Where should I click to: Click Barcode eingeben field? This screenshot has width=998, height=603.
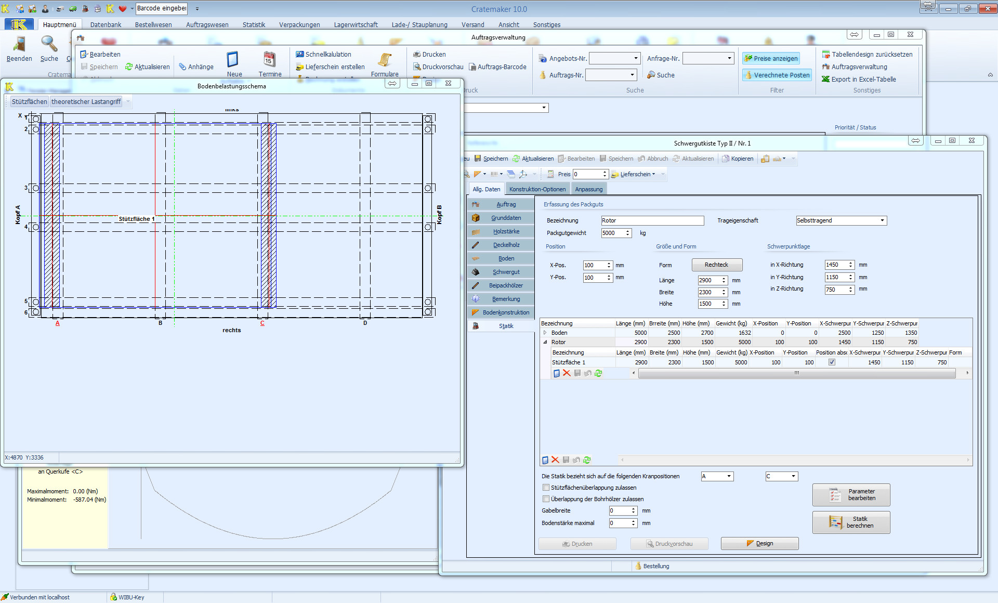coord(162,8)
